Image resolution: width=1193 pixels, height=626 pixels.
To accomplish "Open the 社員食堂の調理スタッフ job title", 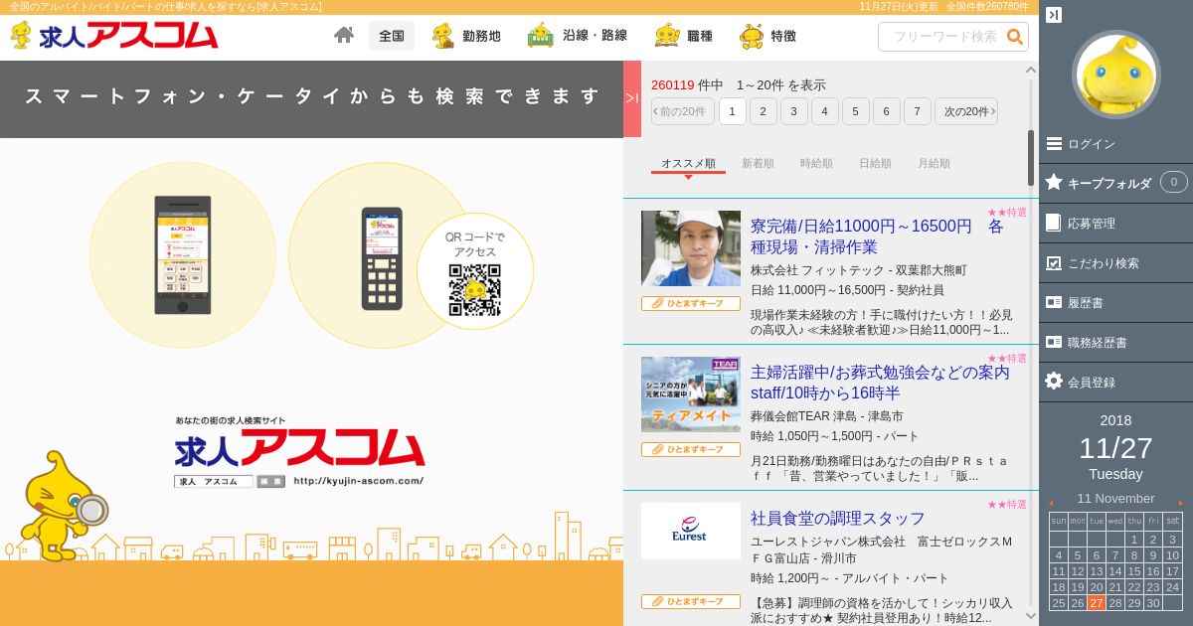I will [838, 518].
